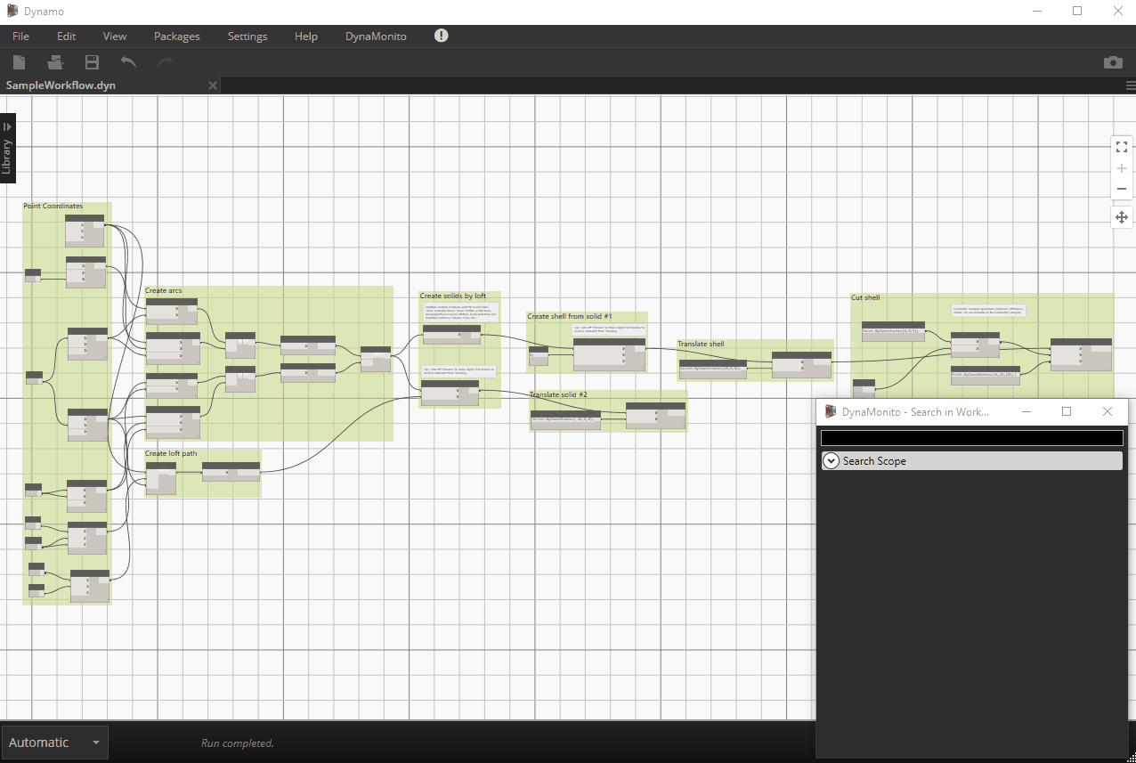Open the hamburger menu at tab bar right
Screen dimensions: 1136x763
(x=1131, y=85)
